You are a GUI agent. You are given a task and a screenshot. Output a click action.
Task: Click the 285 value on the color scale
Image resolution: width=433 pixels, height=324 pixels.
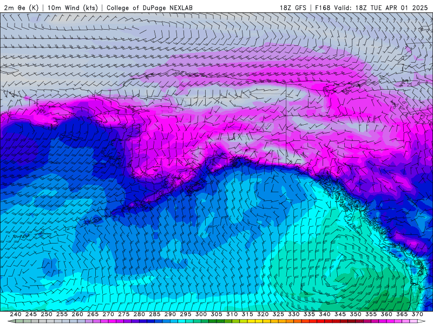(155, 314)
